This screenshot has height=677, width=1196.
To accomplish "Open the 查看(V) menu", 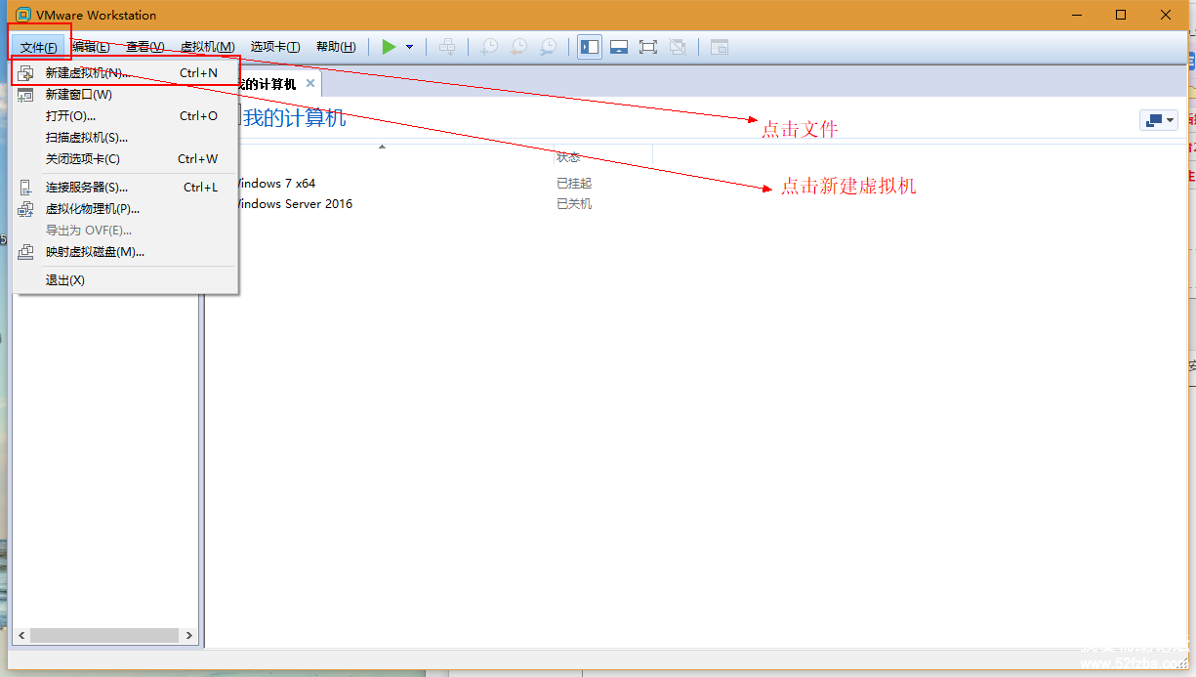I will click(144, 47).
